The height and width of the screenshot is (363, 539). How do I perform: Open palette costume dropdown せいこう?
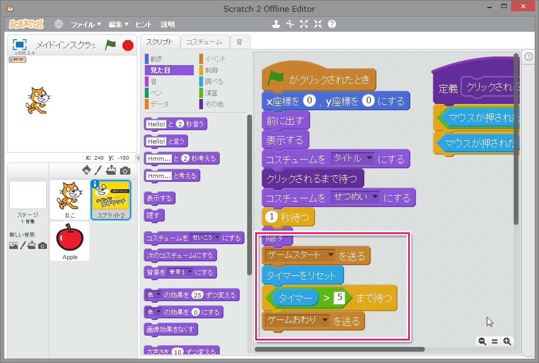(x=205, y=238)
